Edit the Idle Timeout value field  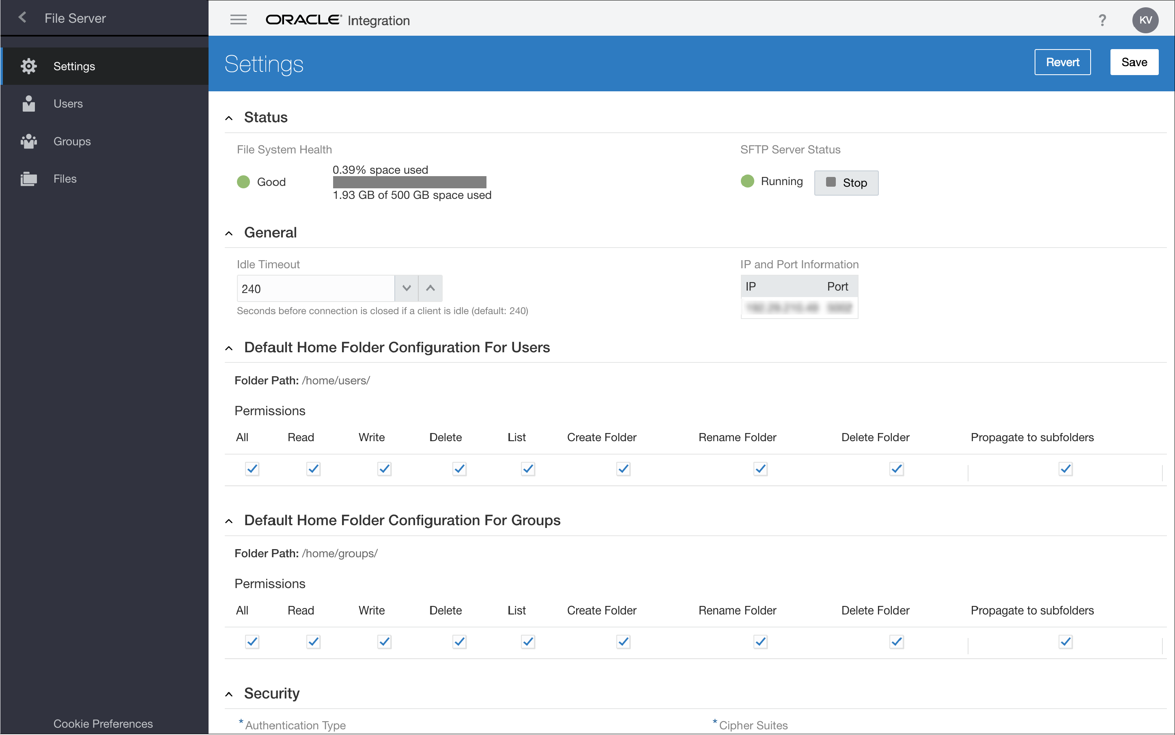coord(316,288)
